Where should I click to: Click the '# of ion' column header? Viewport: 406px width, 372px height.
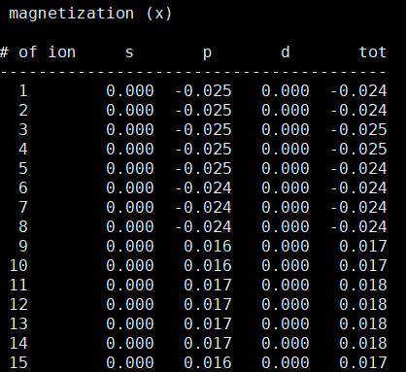tap(38, 51)
